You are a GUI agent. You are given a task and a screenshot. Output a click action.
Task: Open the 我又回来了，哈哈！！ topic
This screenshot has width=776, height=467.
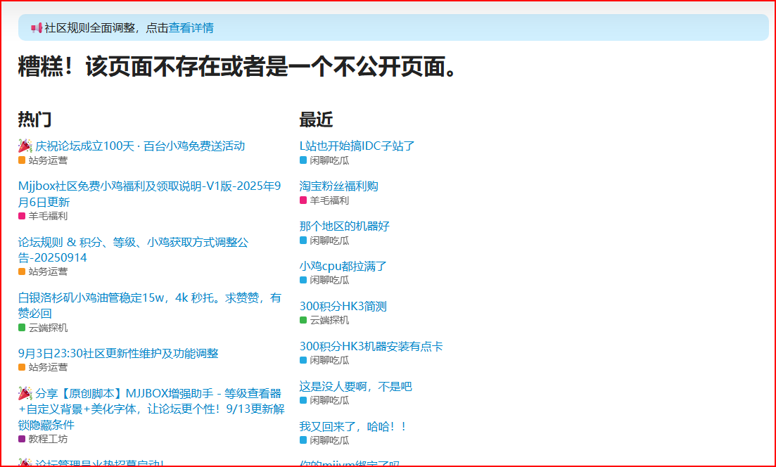(x=352, y=426)
